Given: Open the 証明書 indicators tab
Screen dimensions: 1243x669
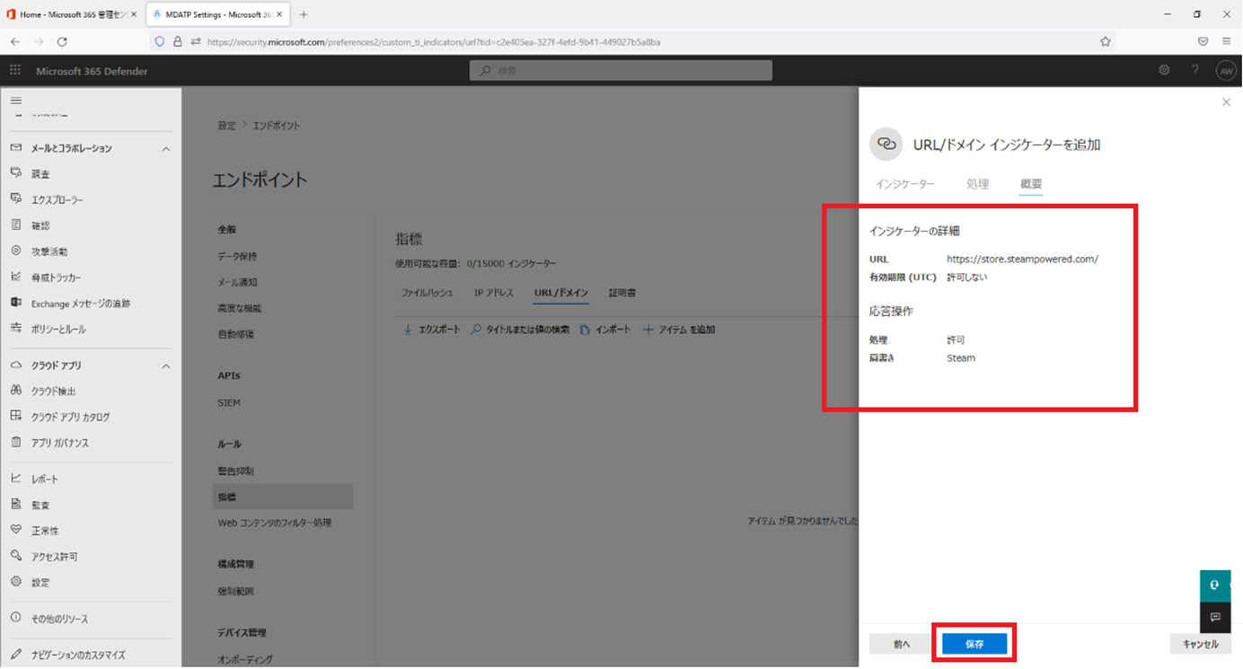Looking at the screenshot, I should tap(621, 293).
